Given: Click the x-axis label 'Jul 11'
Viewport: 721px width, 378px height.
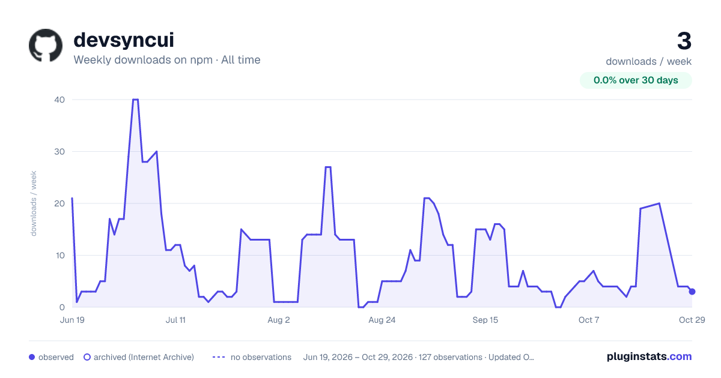Looking at the screenshot, I should (x=175, y=320).
